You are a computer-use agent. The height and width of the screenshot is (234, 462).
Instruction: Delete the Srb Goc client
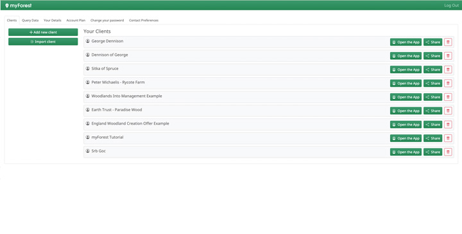(x=448, y=152)
